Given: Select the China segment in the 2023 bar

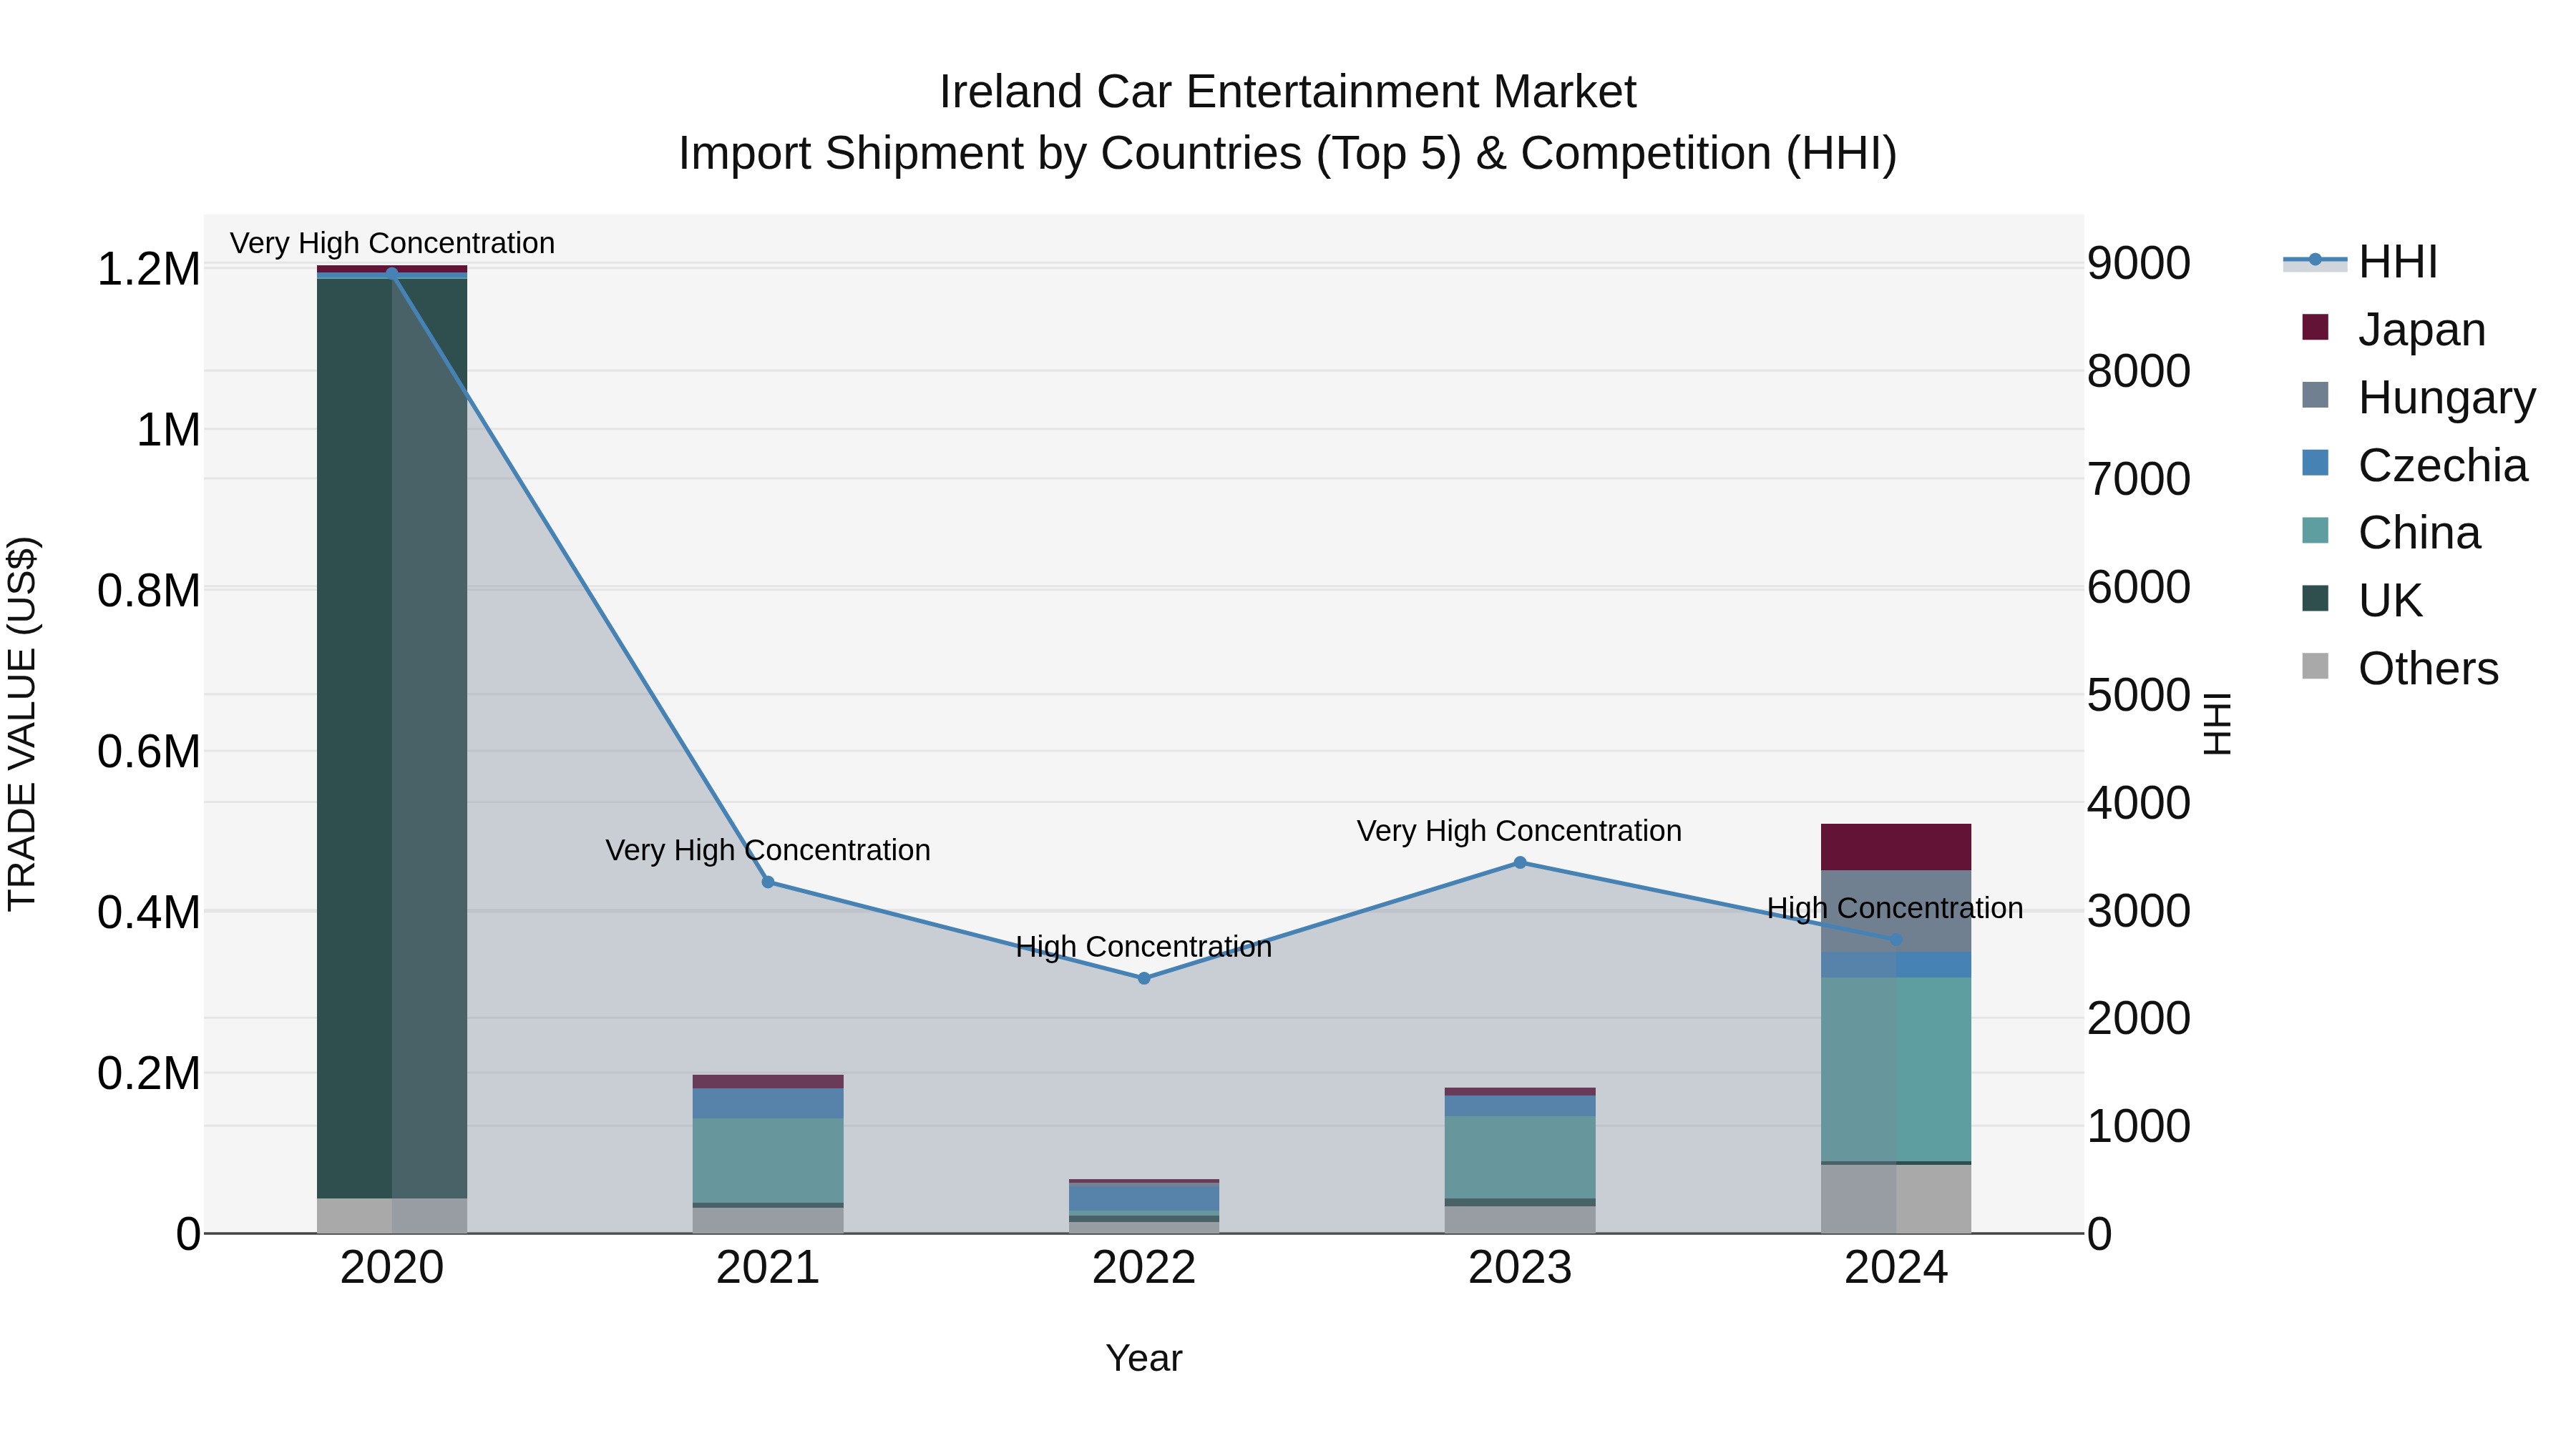Looking at the screenshot, I should [x=1520, y=1157].
